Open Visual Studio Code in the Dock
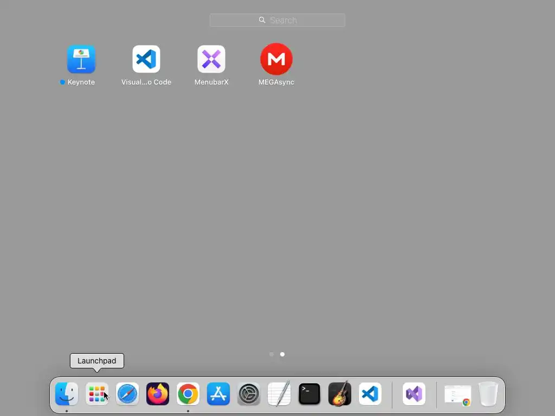 point(370,394)
